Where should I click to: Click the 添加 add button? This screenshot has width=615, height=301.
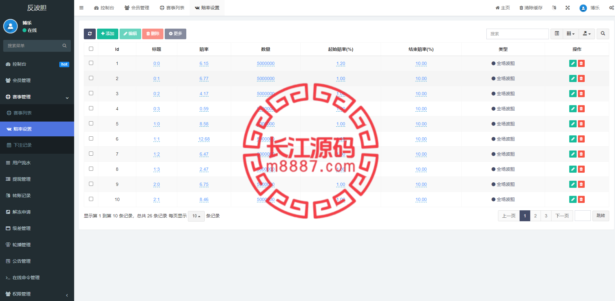coord(108,34)
